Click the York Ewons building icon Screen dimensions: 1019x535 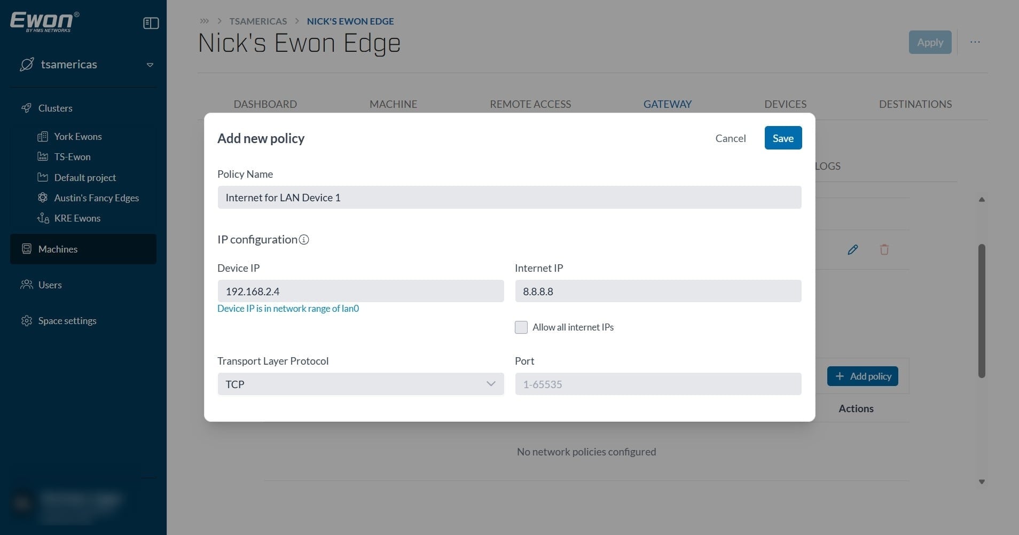43,137
